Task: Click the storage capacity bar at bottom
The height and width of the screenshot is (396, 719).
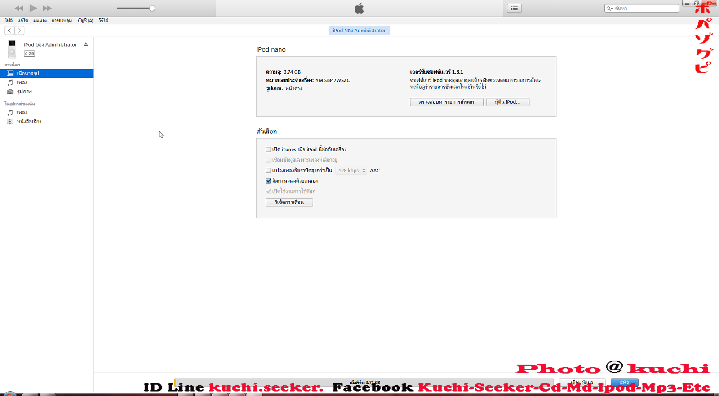Action: [x=364, y=383]
